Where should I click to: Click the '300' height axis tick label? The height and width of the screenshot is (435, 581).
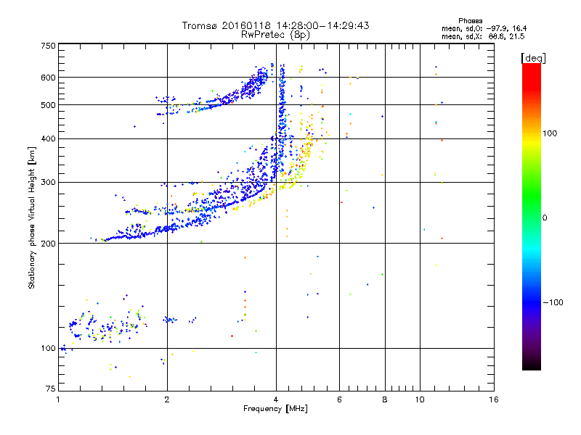point(48,182)
